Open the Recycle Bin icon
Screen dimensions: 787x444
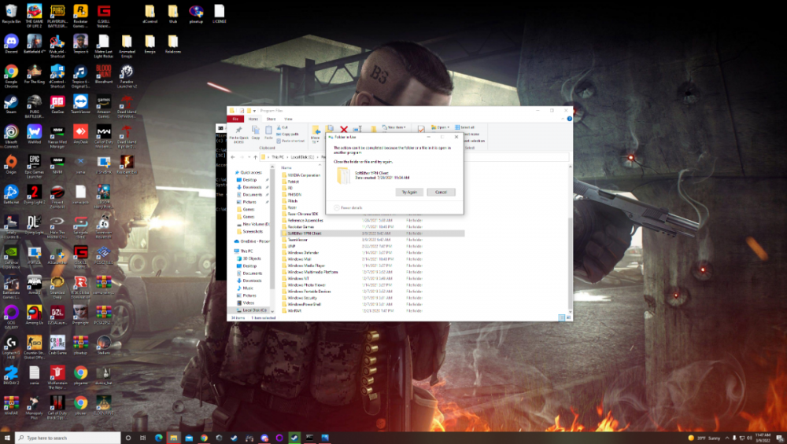pos(11,13)
